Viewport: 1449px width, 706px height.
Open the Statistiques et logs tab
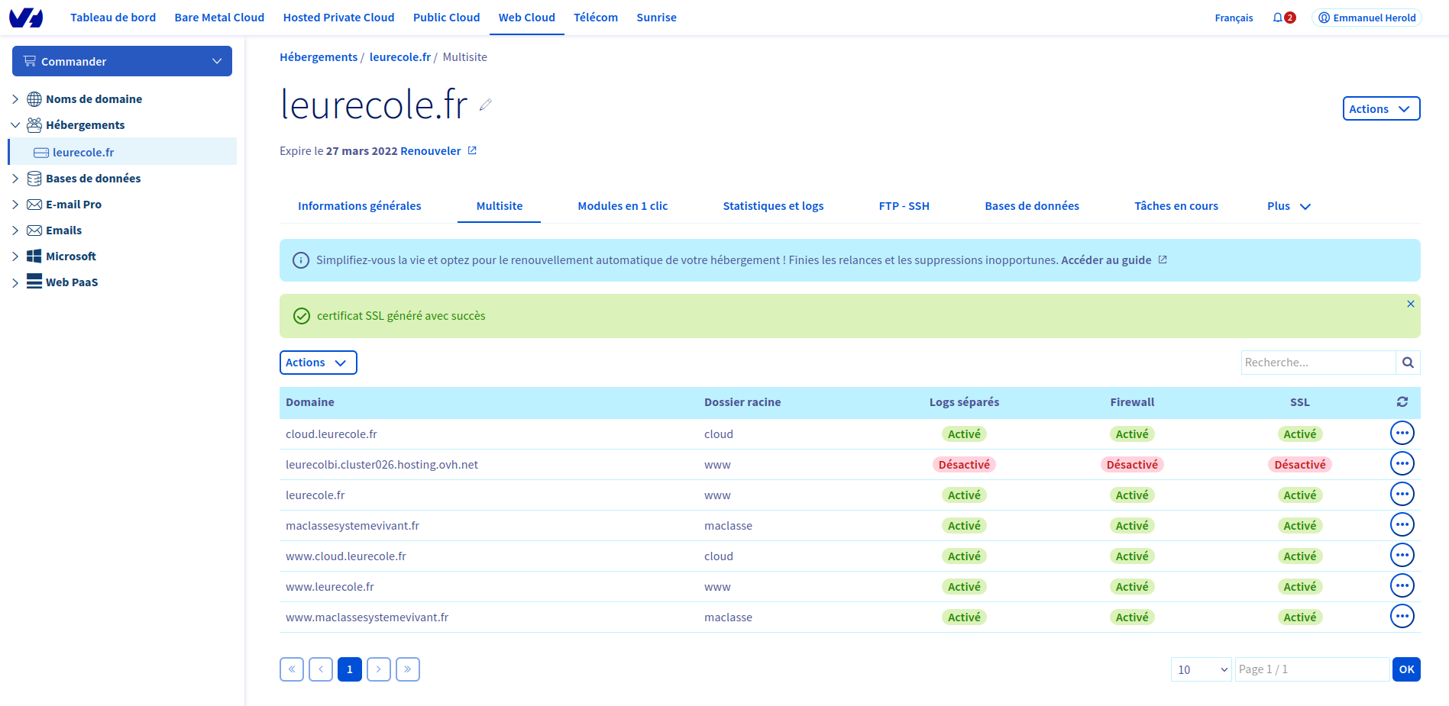pos(773,206)
